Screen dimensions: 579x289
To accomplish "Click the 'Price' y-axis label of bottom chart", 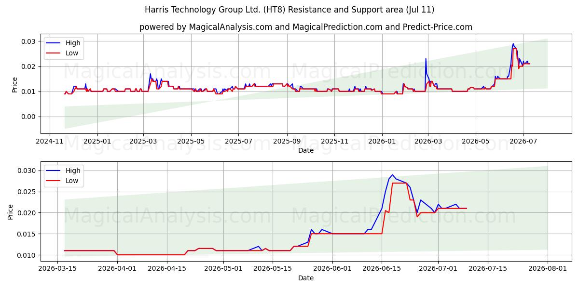I will click(11, 211).
